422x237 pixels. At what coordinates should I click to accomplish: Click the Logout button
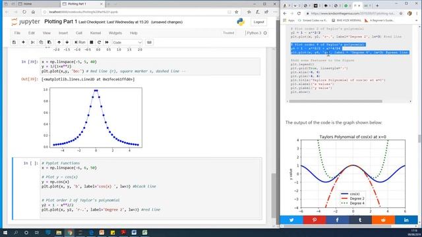tap(258, 22)
